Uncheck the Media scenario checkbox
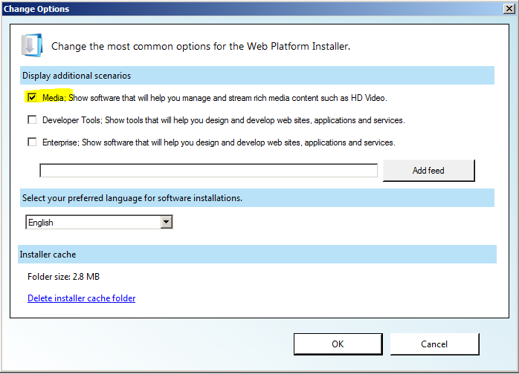This screenshot has height=374, width=519. point(32,97)
